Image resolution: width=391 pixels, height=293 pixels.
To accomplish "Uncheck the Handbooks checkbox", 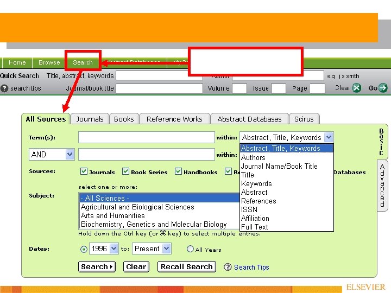I will point(178,171).
